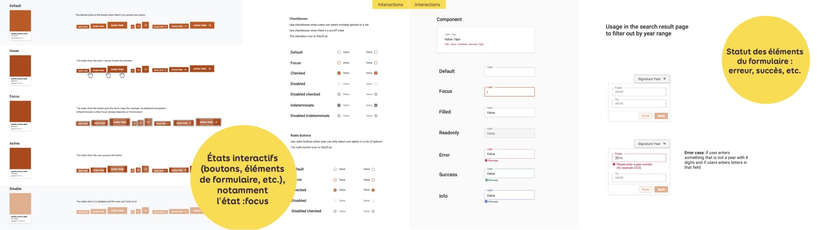Viewport: 818px width, 230px height.
Task: Open the upper Signature Year dropdown
Action: tap(652, 79)
